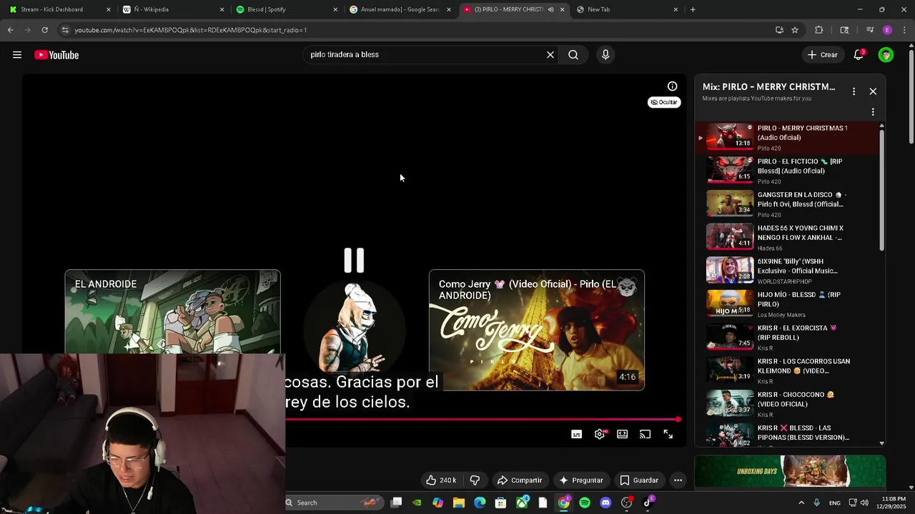Show hidden system tray icons
This screenshot has height=514, width=915.
(801, 503)
